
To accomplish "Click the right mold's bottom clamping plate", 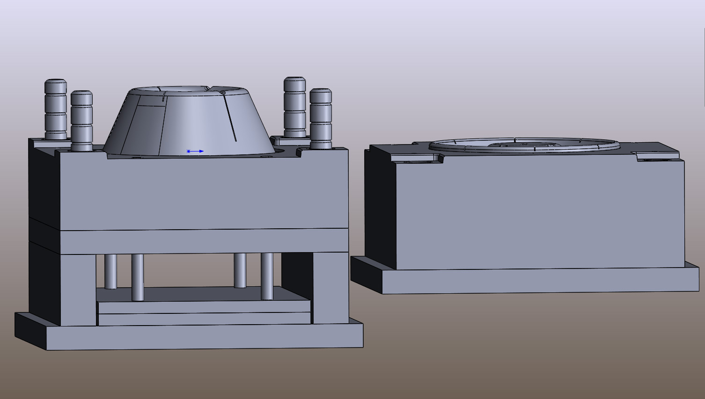I will [x=538, y=282].
